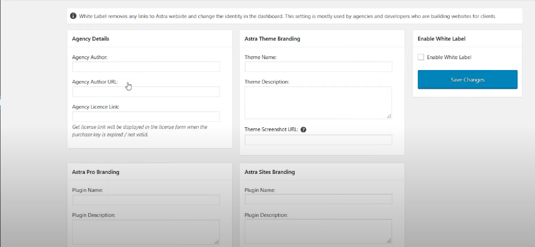Click the Theme Screenshot URL field
Image resolution: width=535 pixels, height=247 pixels.
(318, 140)
